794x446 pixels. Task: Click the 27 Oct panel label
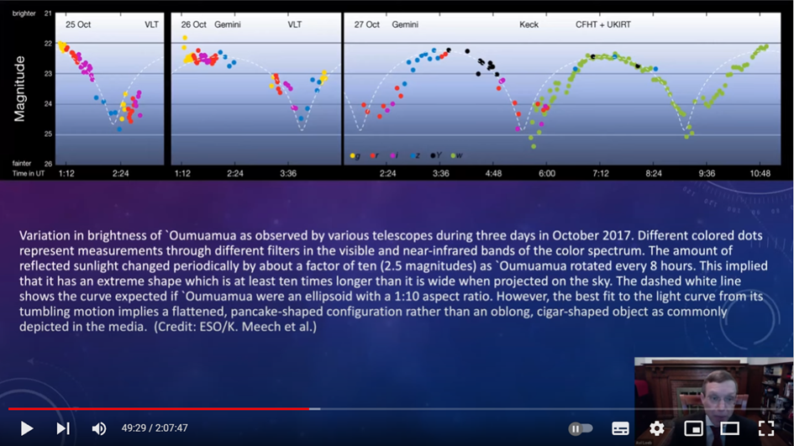[366, 24]
